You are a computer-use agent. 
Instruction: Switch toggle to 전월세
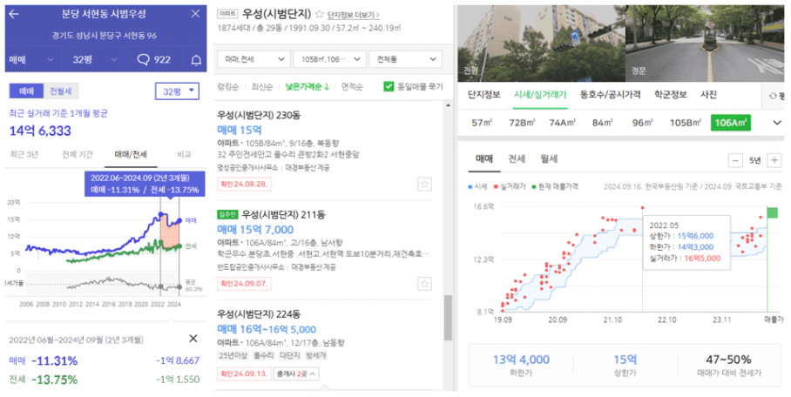[60, 91]
